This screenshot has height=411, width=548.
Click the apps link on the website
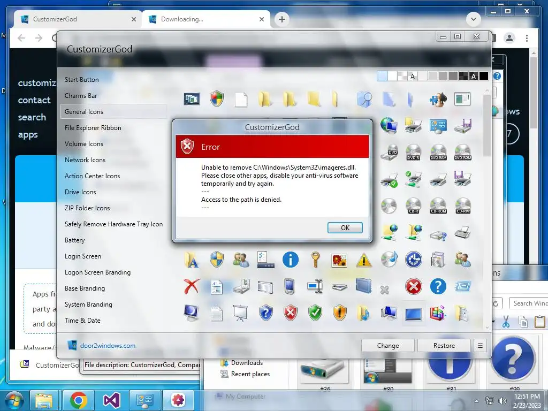28,134
